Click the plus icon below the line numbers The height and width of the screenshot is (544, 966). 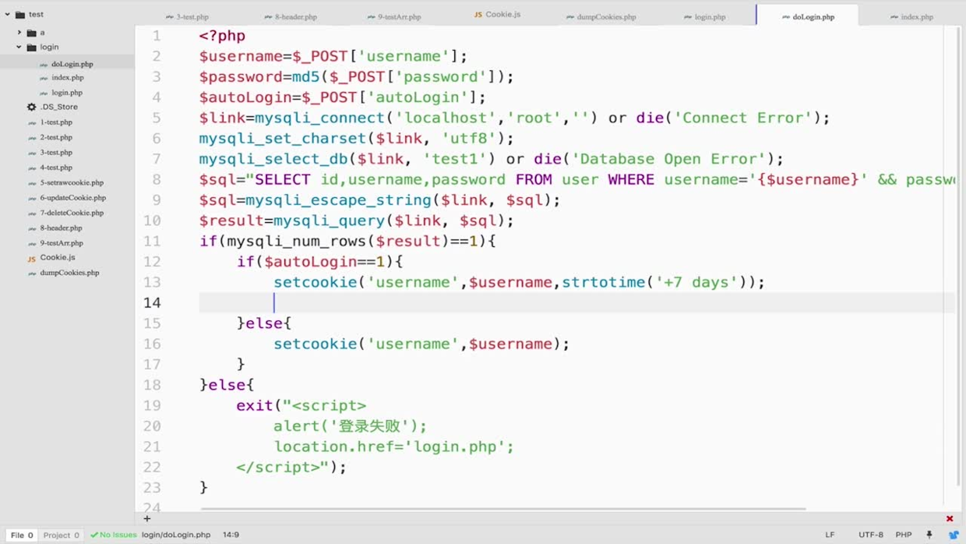click(147, 518)
